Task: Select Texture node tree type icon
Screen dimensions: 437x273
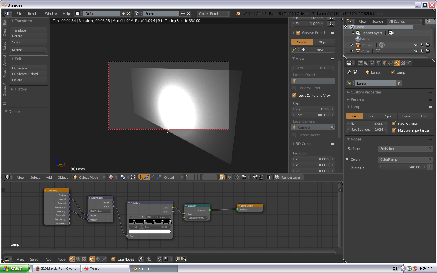Action: [x=84, y=259]
